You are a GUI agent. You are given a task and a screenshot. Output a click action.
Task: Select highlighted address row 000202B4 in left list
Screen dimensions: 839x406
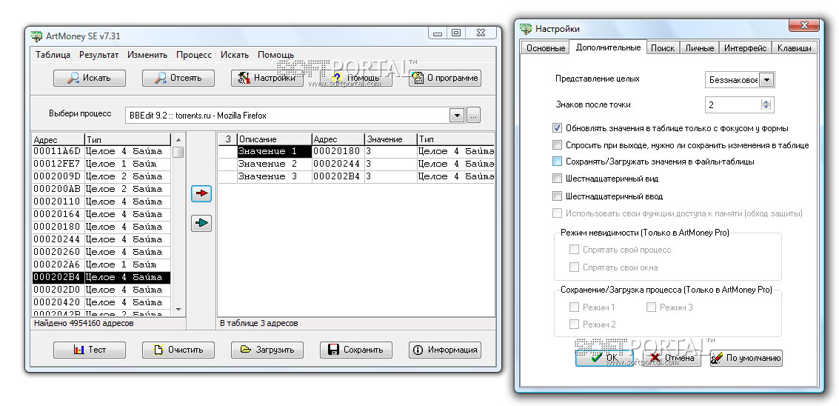point(101,277)
